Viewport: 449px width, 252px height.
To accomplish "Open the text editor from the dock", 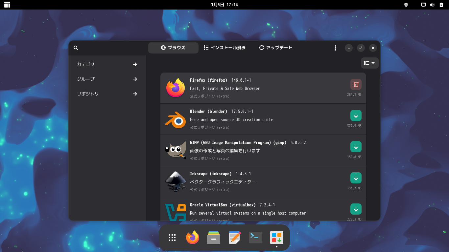I will (235, 238).
